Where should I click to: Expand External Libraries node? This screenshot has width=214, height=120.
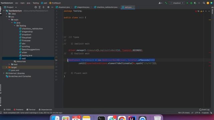point(4,73)
